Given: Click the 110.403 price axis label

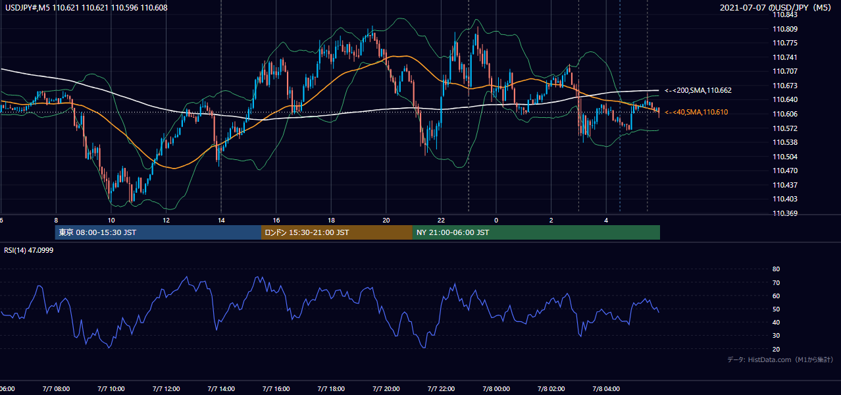Looking at the screenshot, I should pos(784,199).
